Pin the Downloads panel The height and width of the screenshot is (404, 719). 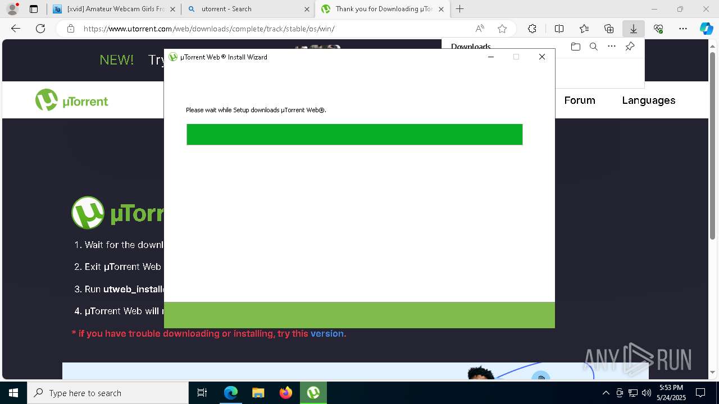click(630, 47)
